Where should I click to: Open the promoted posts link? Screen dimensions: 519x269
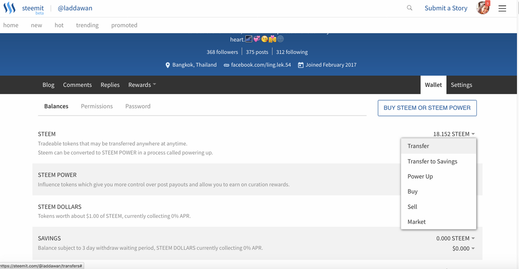pos(124,25)
